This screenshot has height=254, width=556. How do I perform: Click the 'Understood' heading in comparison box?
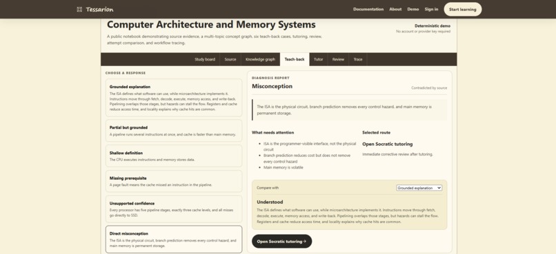click(x=270, y=202)
